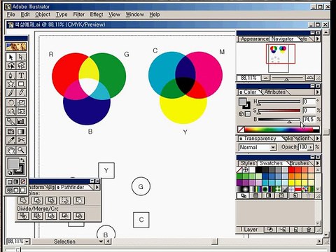Click the Swap Fill and Stroke arrow
336x252 pixels.
(x=22, y=160)
